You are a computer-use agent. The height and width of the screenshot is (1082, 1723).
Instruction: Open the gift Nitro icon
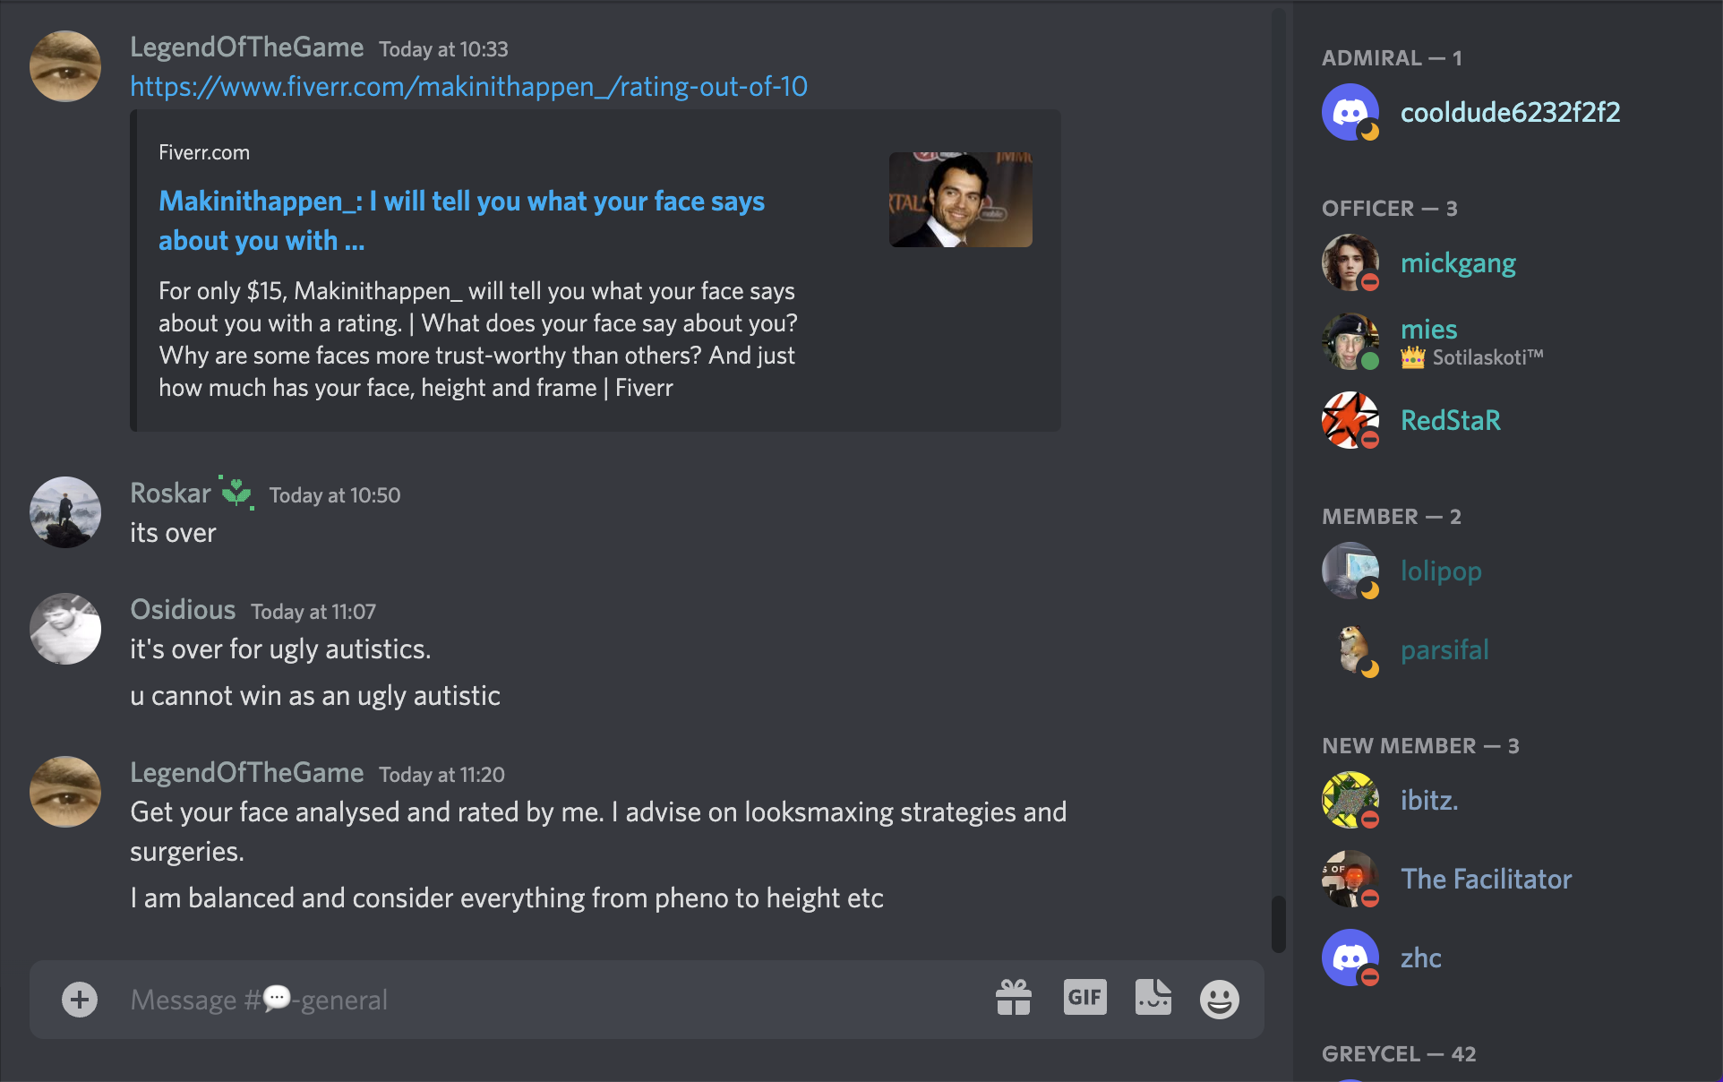coord(1014,998)
